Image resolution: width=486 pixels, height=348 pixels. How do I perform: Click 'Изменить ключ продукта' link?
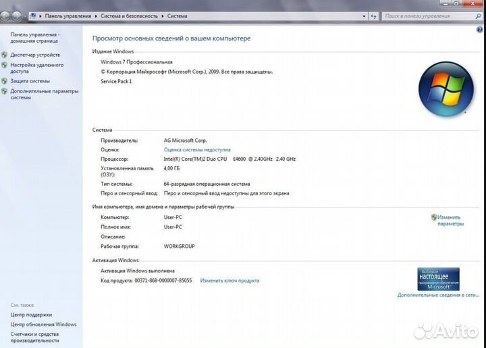tap(230, 280)
